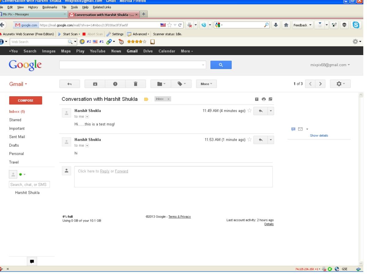The width and height of the screenshot is (367, 275).
Task: Go to the older conversation arrow
Action: pos(321,84)
